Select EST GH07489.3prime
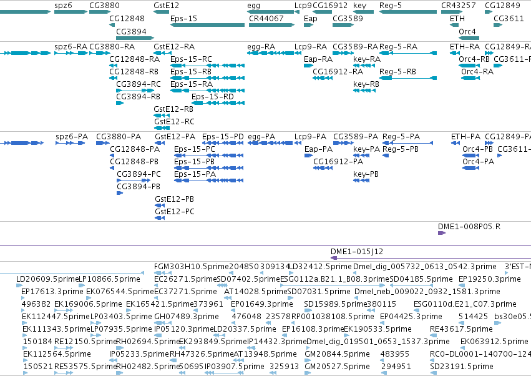Viewport: 531px width, 376px height. [x=163, y=323]
